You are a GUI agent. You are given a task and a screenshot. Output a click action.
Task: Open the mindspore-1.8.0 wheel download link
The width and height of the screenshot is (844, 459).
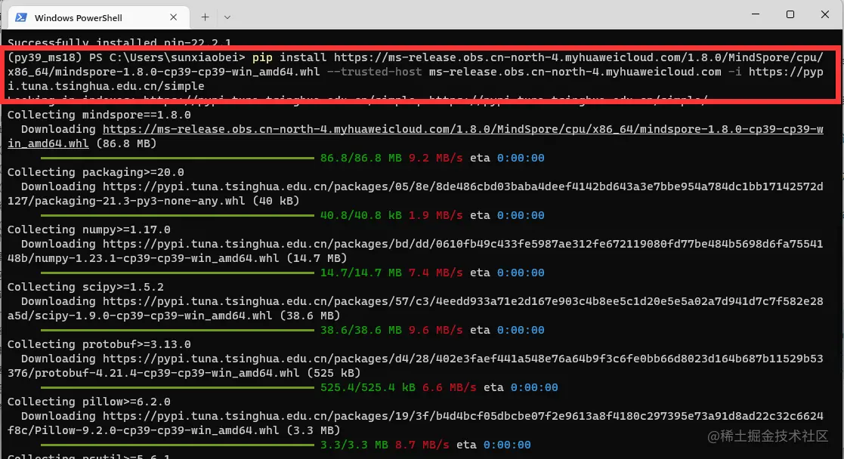coord(415,136)
